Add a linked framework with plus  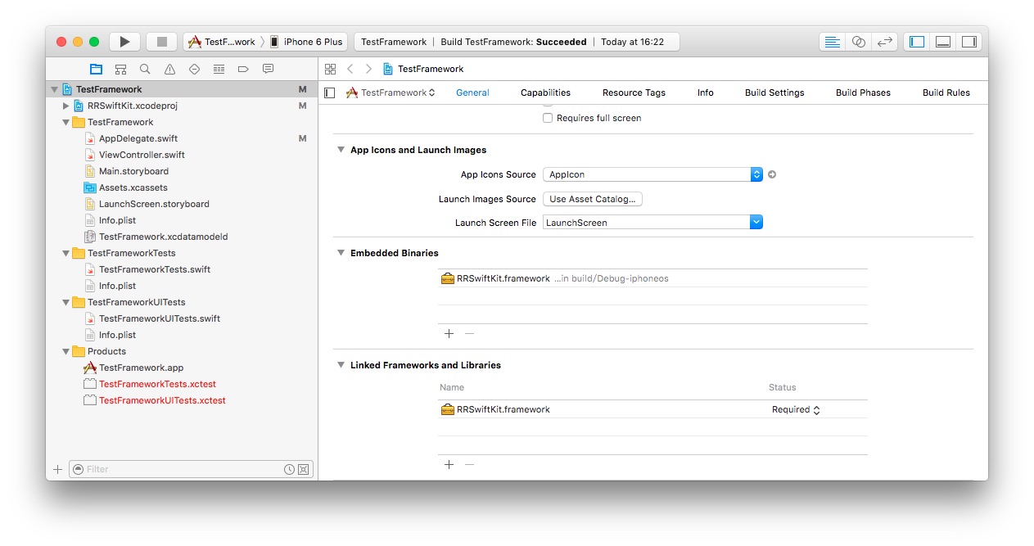coord(449,464)
